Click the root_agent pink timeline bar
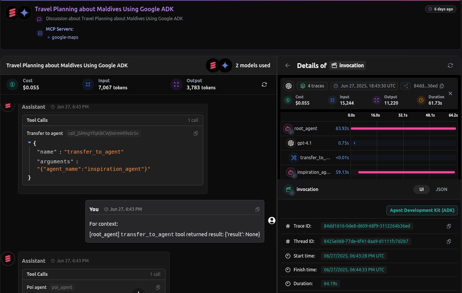462x293 pixels. (403, 129)
